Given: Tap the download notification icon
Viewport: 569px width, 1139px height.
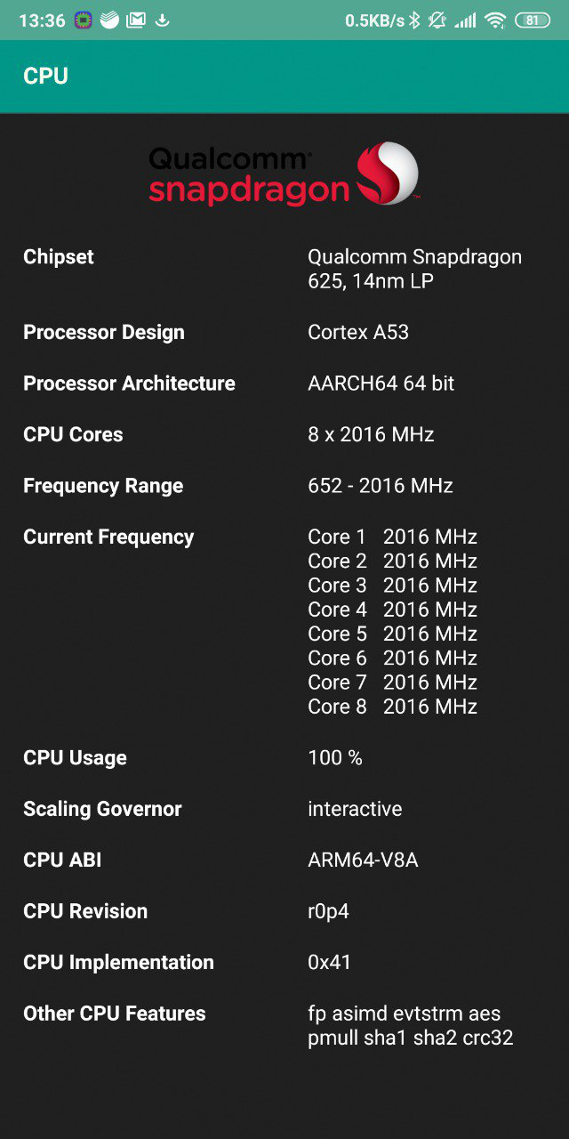Looking at the screenshot, I should click(x=162, y=20).
